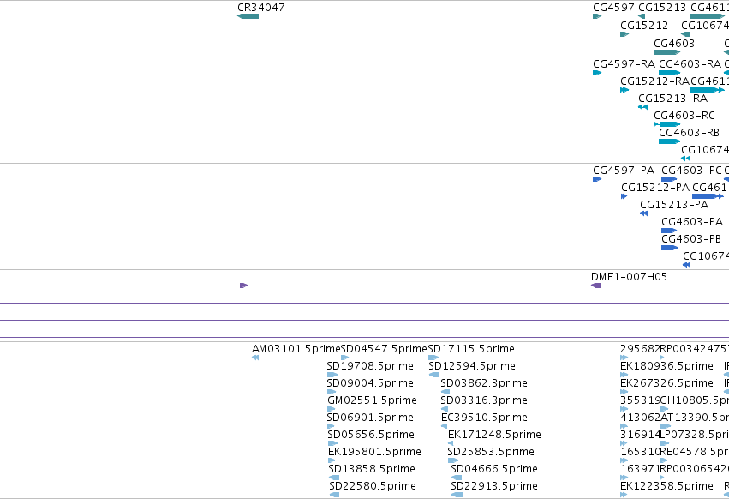Select the CR34047 gene feature
The width and height of the screenshot is (729, 499).
point(248,16)
